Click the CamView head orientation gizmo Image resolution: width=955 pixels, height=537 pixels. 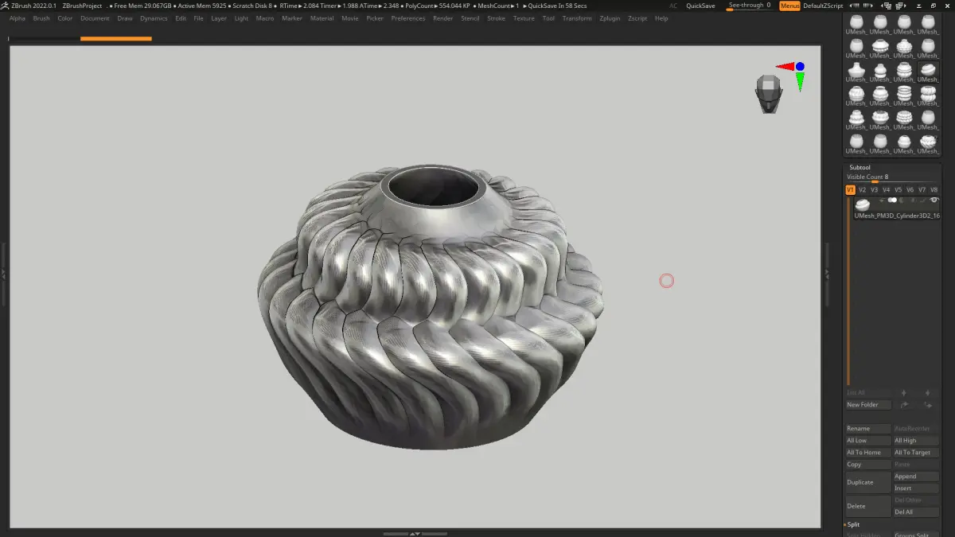pos(769,92)
